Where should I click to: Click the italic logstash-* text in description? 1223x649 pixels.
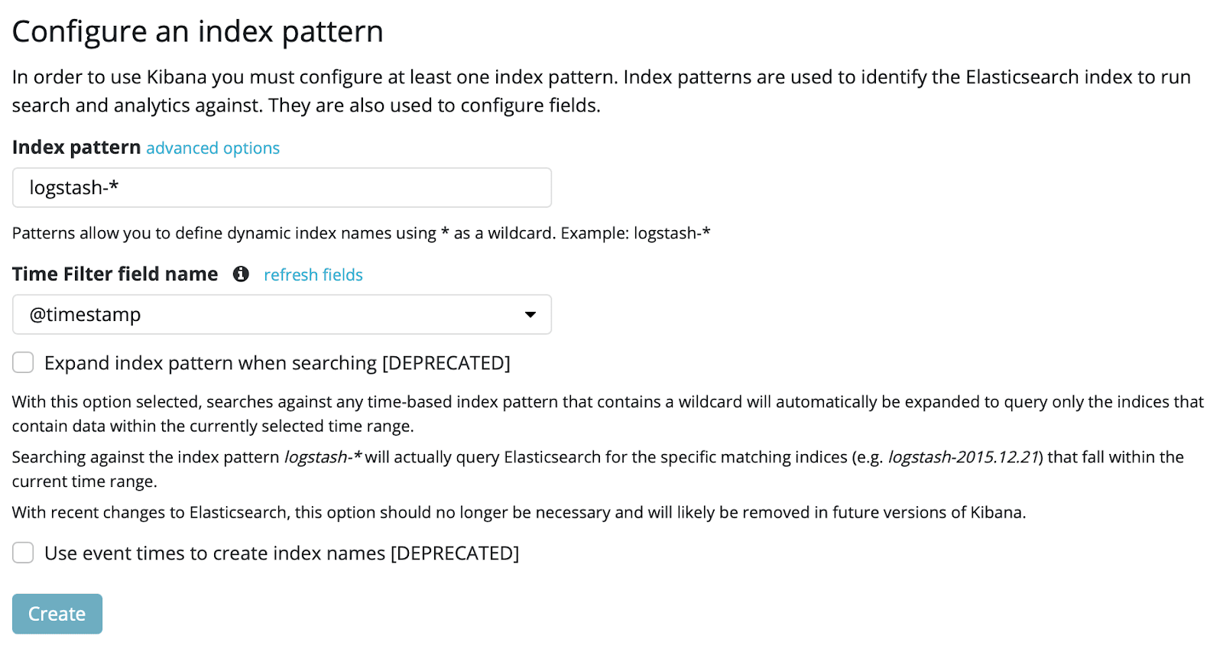click(323, 457)
